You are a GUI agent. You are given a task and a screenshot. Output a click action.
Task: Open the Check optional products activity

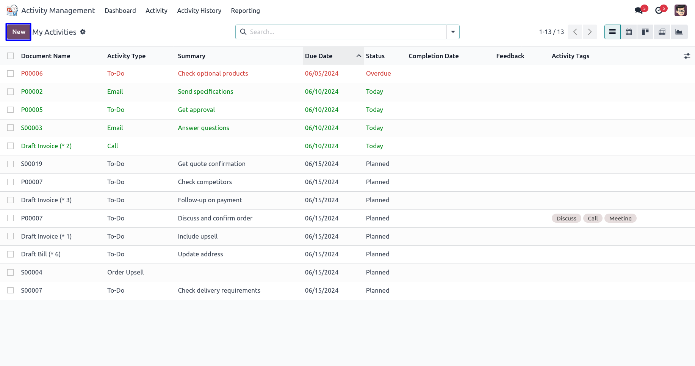click(213, 74)
